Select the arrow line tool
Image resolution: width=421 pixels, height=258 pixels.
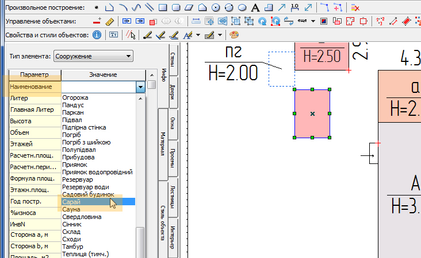click(x=282, y=7)
